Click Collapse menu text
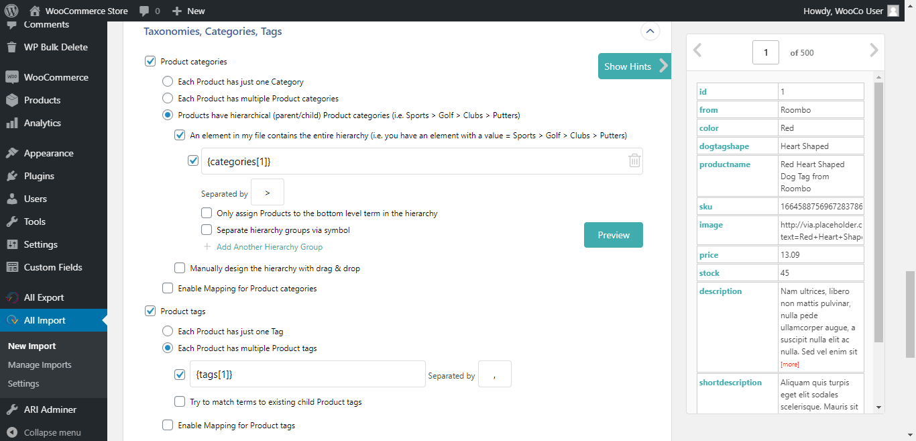This screenshot has width=916, height=441. pyautogui.click(x=52, y=432)
